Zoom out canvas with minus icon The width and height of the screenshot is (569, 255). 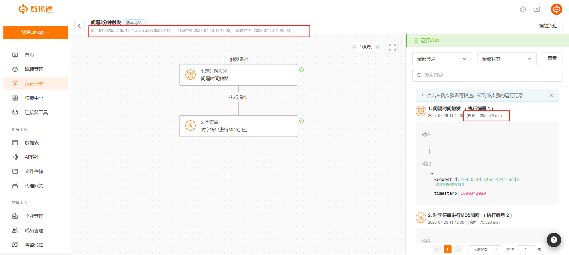[x=354, y=47]
